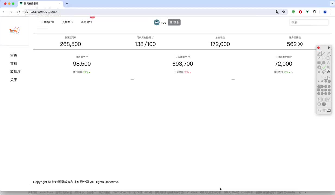Expand the chevron after 相比昨日 16%
This screenshot has height=195, width=335.
coord(292,72)
